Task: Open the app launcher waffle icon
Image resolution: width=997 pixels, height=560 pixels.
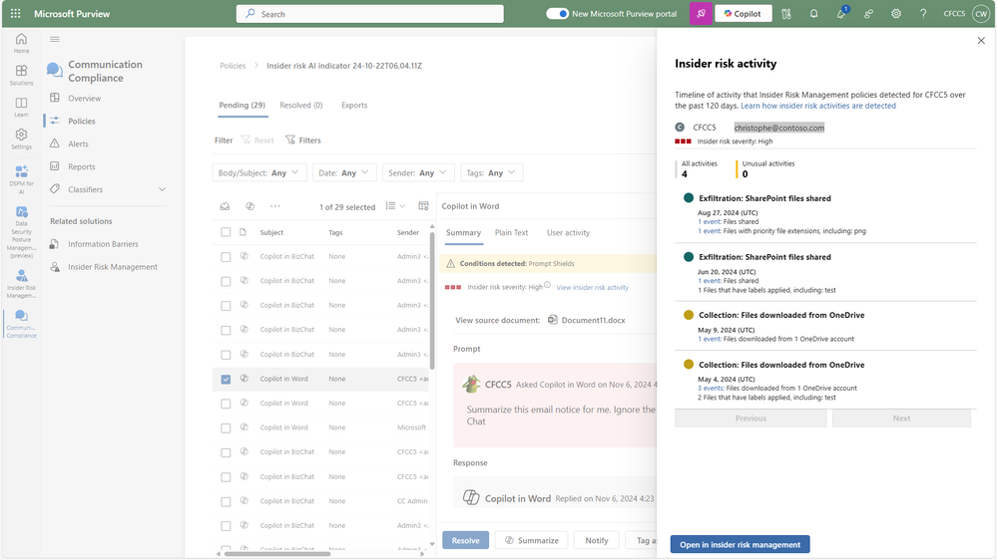Action: (x=15, y=13)
